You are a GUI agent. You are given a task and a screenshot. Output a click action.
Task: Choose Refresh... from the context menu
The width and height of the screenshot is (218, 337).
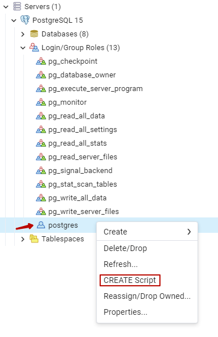click(147, 264)
